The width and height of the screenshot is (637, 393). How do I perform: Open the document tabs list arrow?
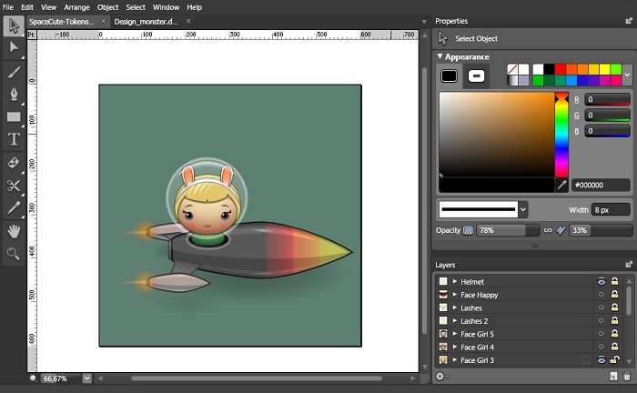(x=424, y=22)
